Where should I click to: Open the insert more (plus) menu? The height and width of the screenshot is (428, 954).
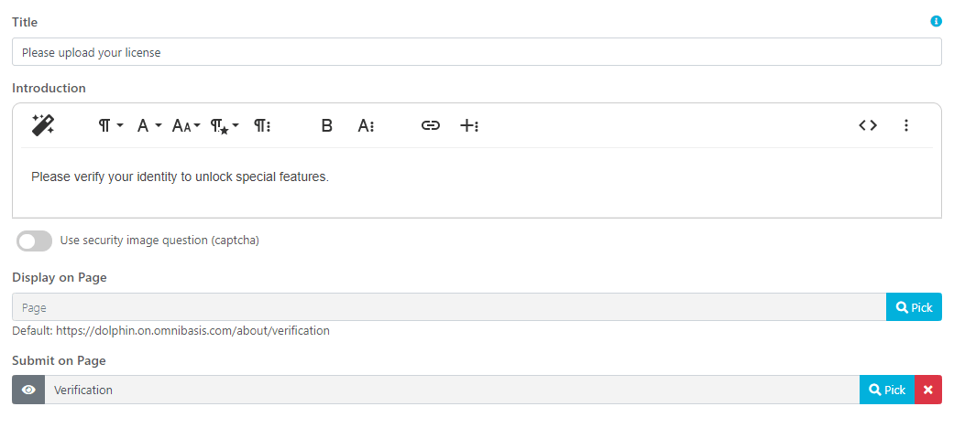pyautogui.click(x=469, y=126)
